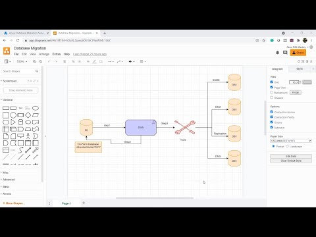Select the actor stick figure shape
This screenshot has height=237, width=316.
tap(28, 136)
